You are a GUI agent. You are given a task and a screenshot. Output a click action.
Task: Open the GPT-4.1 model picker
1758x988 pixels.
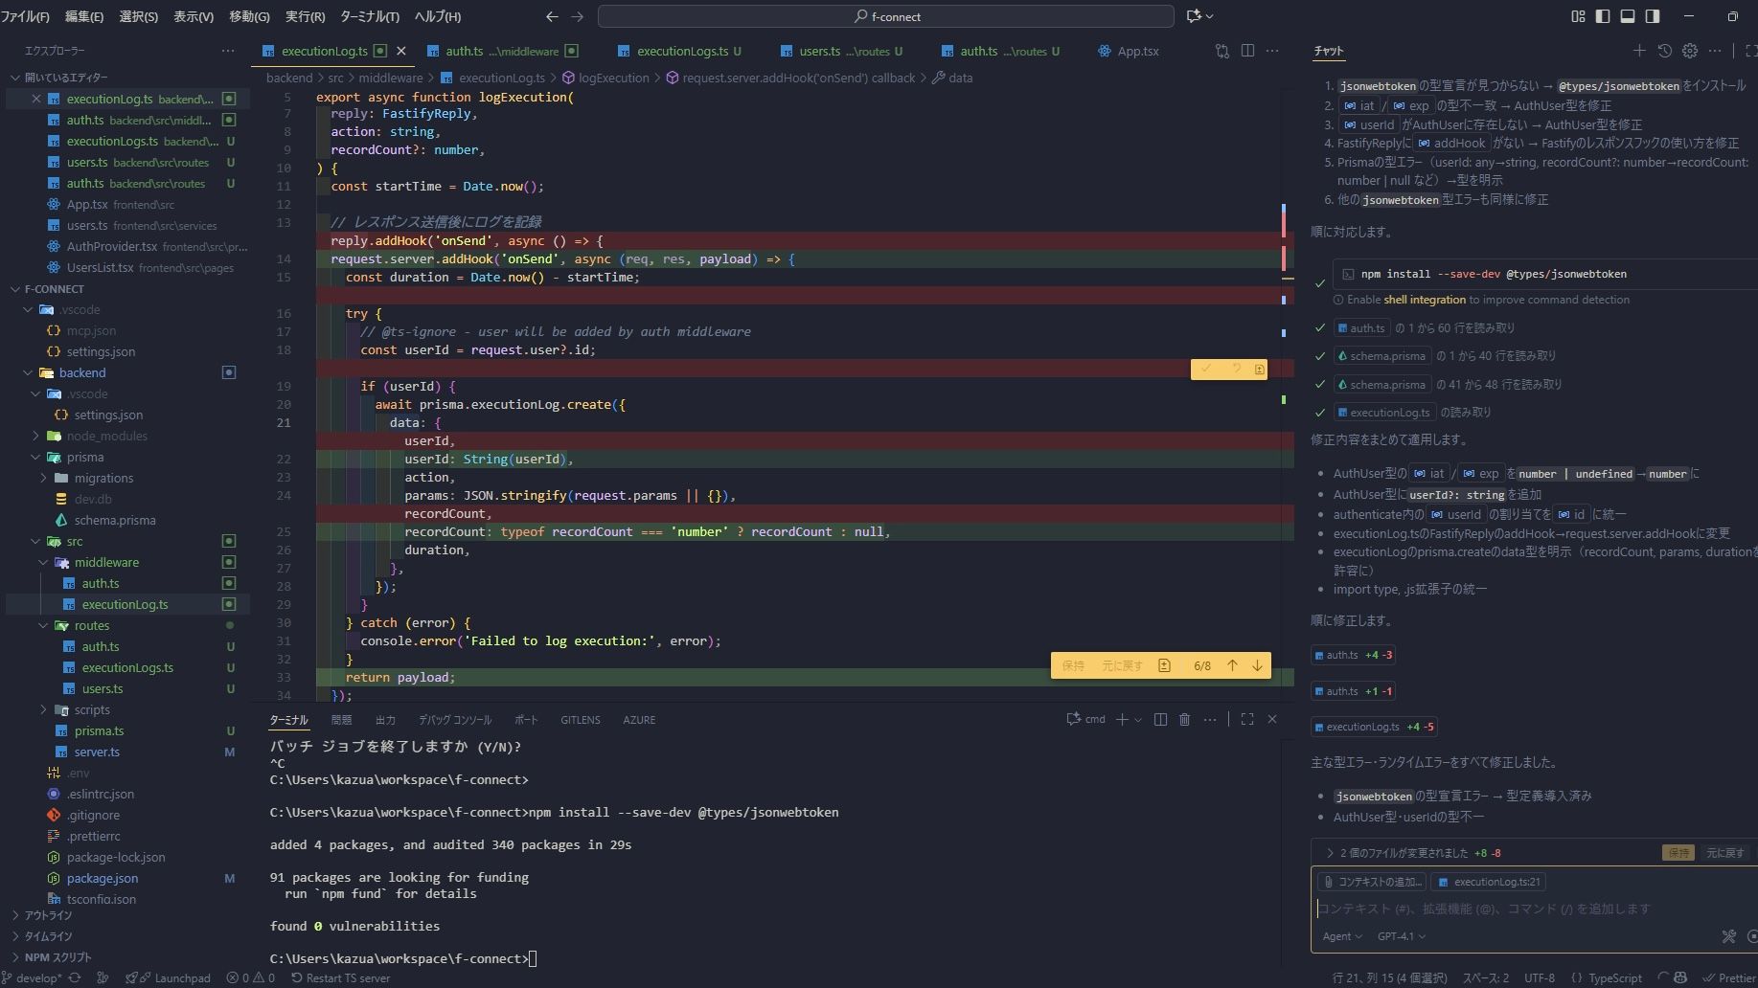(x=1401, y=936)
